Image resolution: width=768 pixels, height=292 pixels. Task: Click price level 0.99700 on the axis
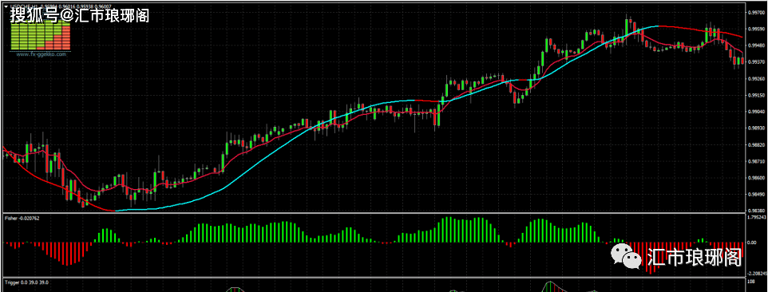[x=756, y=13]
